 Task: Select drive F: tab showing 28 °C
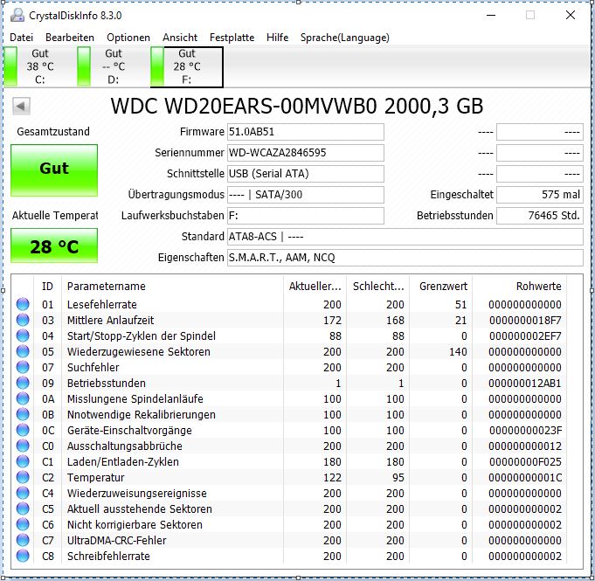(x=187, y=66)
